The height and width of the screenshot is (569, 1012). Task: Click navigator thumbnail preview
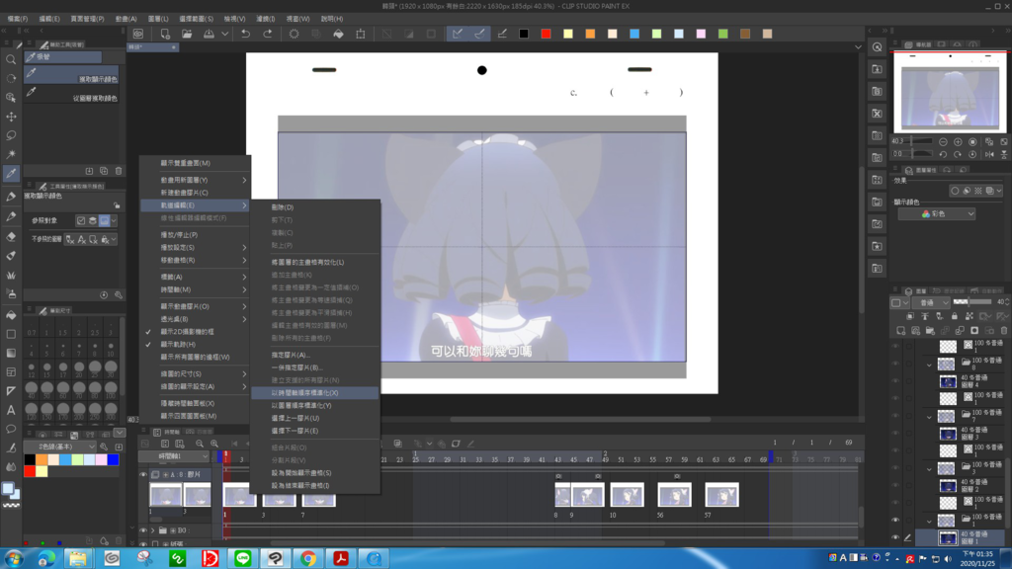point(950,92)
